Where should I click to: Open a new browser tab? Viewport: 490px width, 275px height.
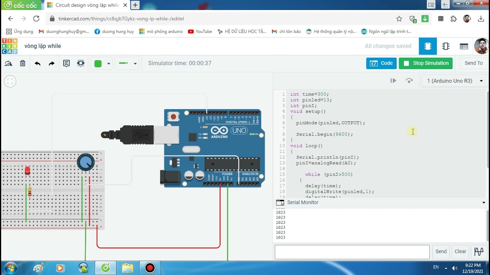pos(135,5)
